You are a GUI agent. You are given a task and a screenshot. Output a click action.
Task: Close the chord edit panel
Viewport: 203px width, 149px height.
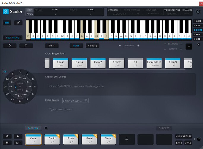tap(199, 44)
